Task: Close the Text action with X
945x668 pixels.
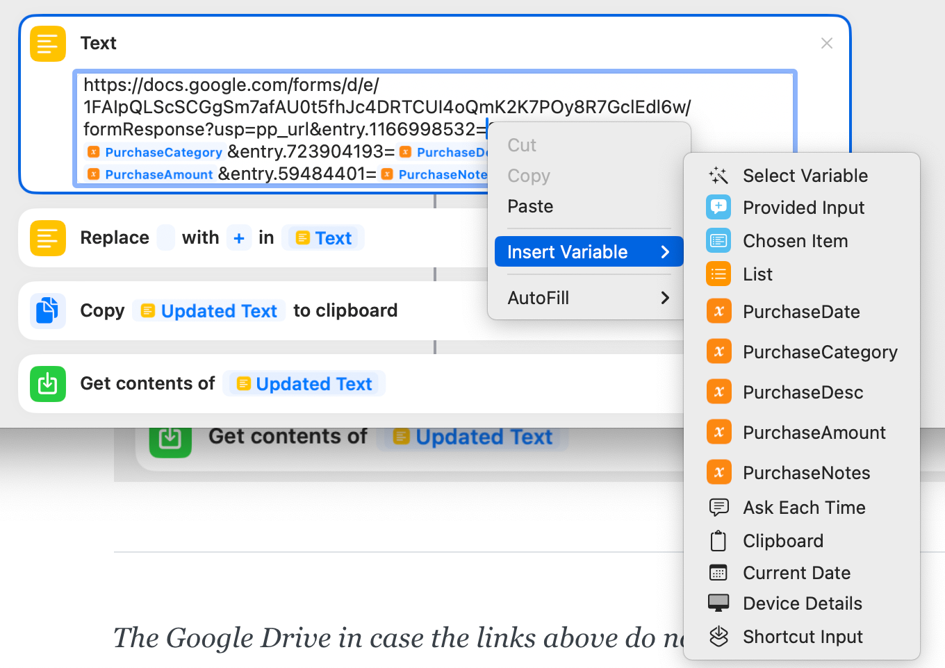Action: 827,43
